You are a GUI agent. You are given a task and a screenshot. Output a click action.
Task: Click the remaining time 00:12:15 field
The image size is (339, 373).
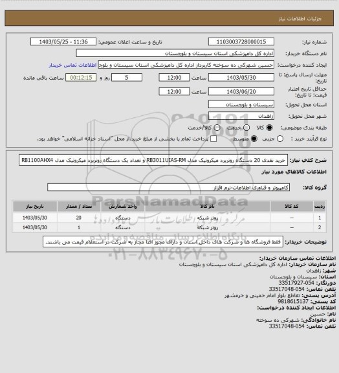click(81, 78)
